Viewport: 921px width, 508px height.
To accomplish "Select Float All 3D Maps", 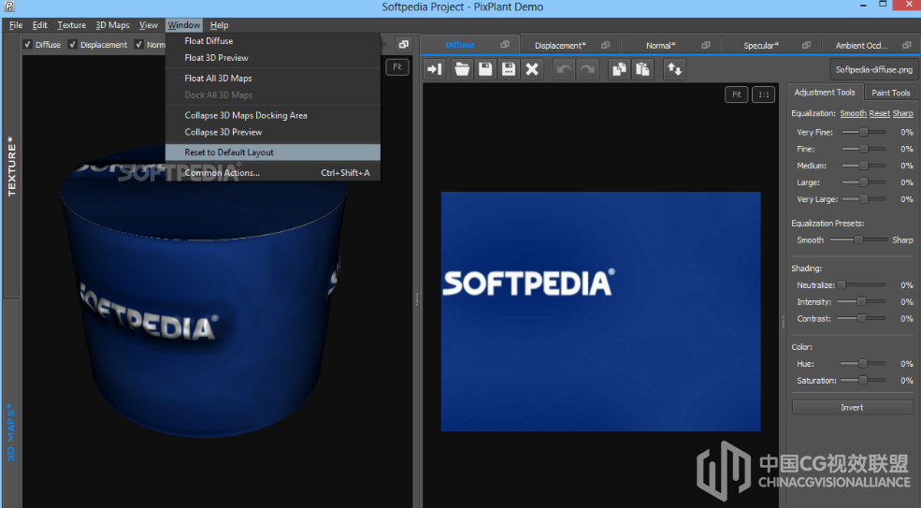I will 273,79.
